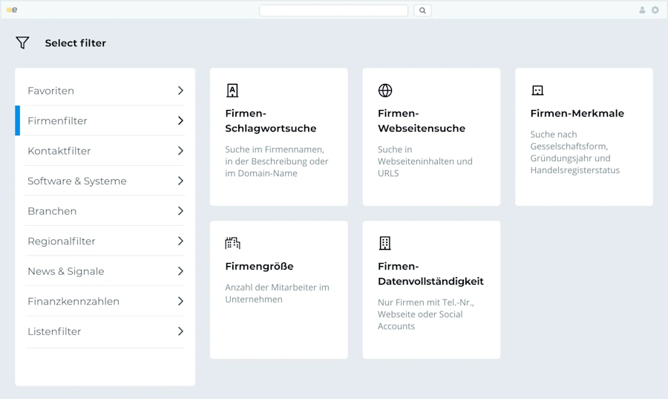Click the Firmen-Schlagwortsuche building icon

point(232,91)
